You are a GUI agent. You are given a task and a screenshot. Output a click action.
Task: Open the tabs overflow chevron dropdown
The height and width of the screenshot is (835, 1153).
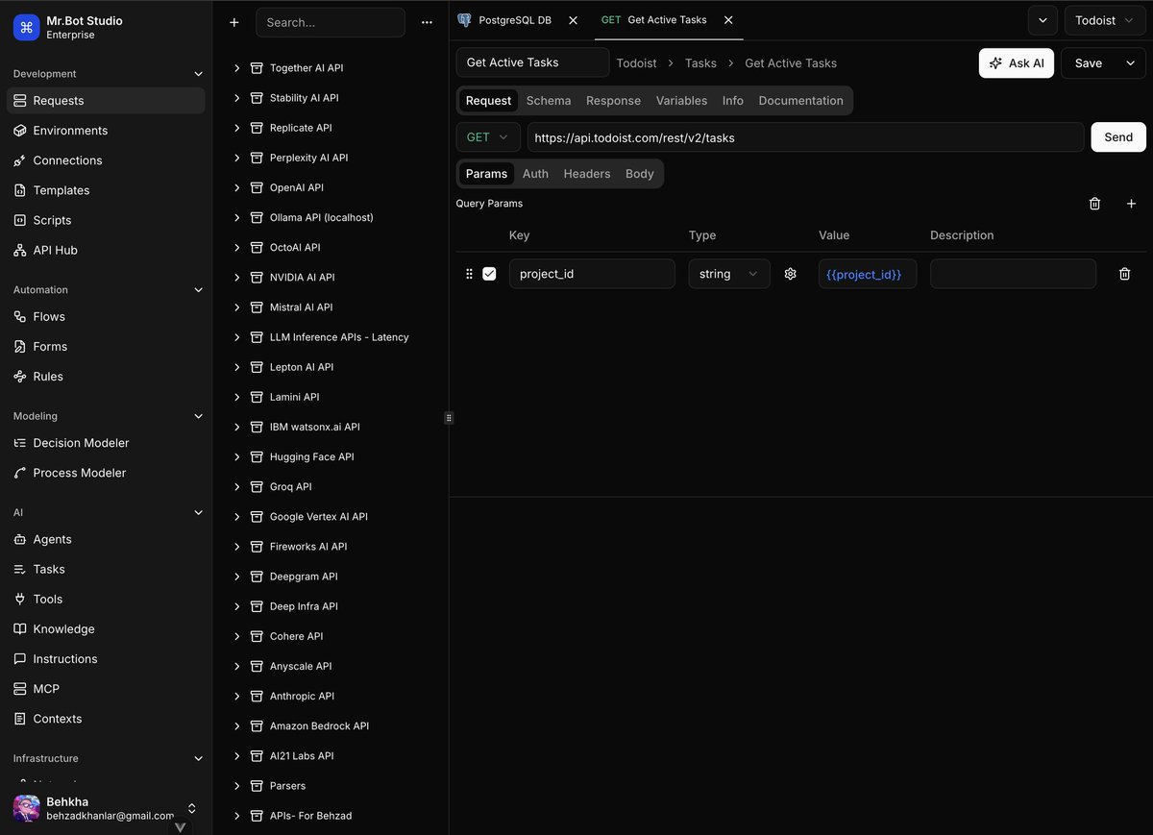[1043, 20]
